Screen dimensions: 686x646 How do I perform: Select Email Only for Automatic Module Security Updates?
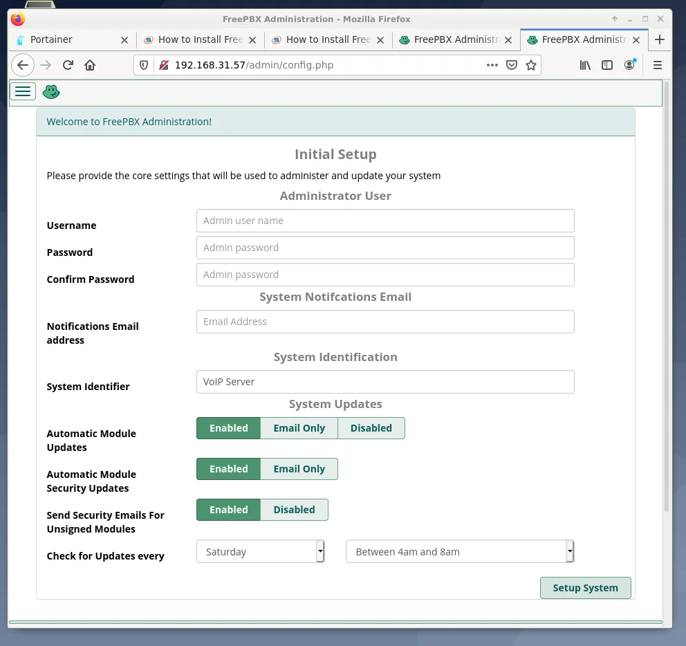[299, 468]
